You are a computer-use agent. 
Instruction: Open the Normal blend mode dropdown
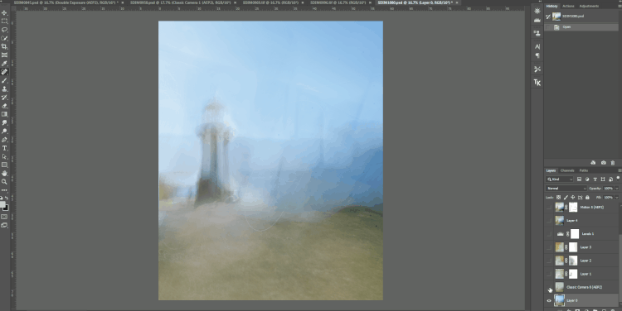pyautogui.click(x=566, y=189)
